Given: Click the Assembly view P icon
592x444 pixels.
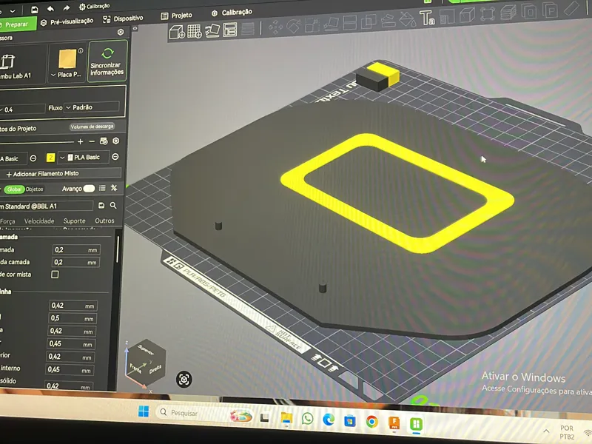Looking at the screenshot, I should [551, 10].
